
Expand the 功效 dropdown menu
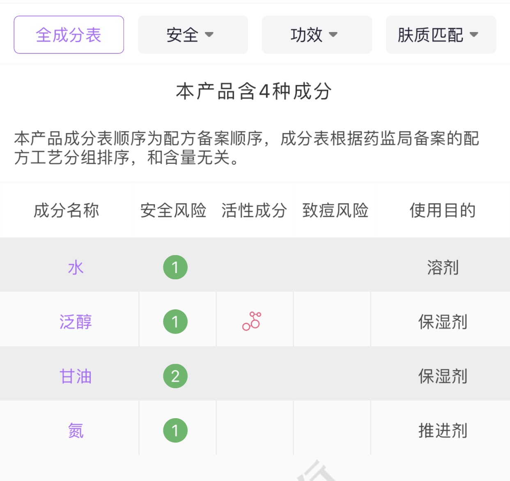pyautogui.click(x=317, y=35)
